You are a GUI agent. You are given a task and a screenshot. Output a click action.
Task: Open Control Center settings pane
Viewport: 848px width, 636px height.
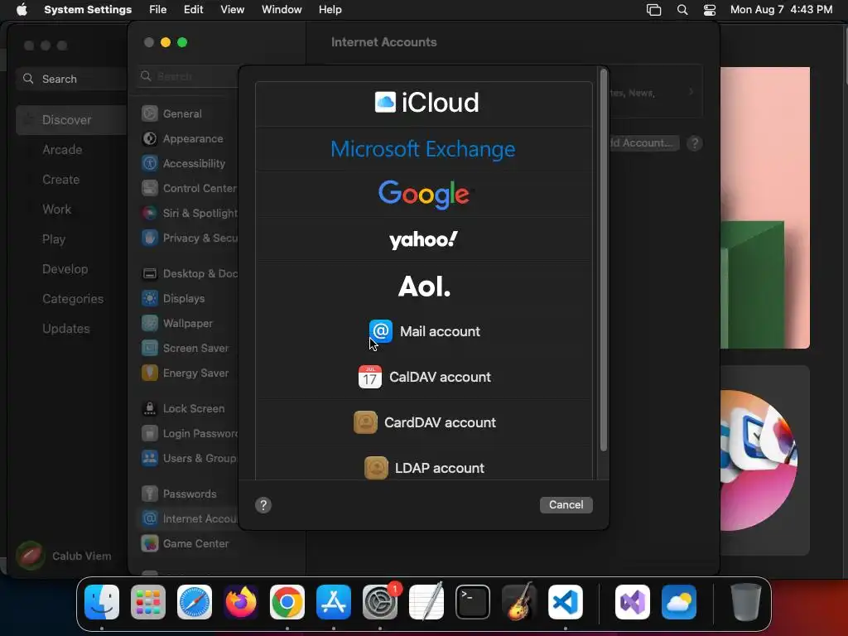(189, 188)
